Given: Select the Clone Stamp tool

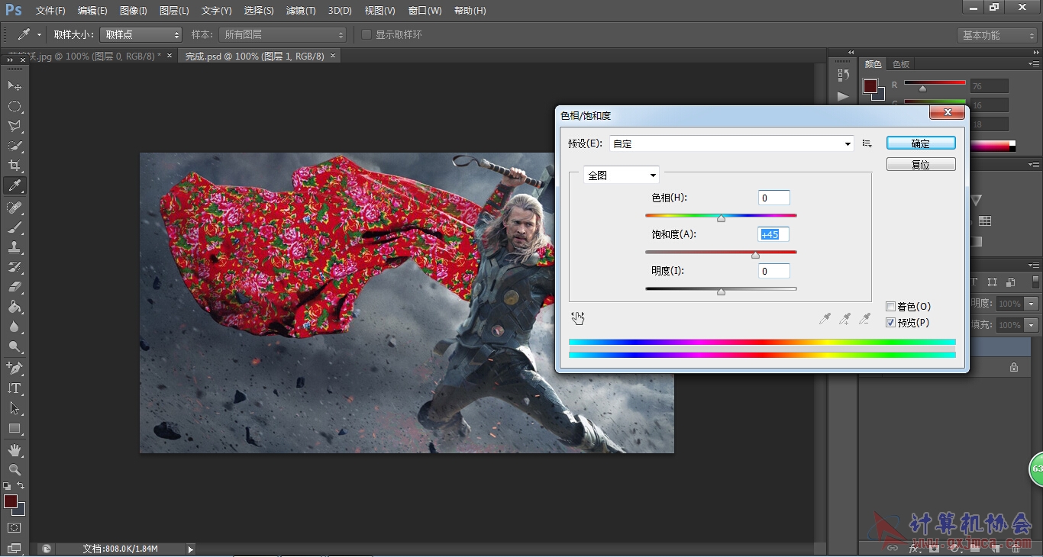Looking at the screenshot, I should [x=14, y=247].
